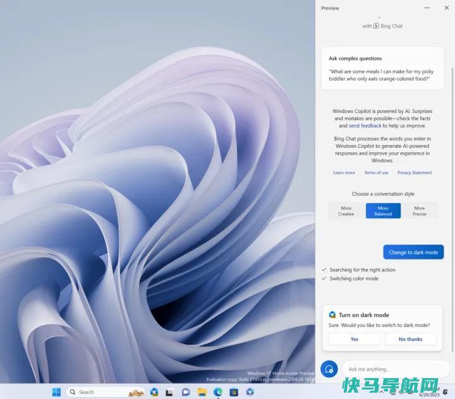
Task: Open the Windows Start menu
Action: click(57, 392)
